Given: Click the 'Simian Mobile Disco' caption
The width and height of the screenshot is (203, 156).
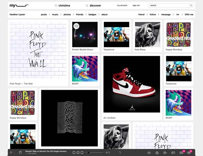Looking at the screenshot, I should coord(83,50).
